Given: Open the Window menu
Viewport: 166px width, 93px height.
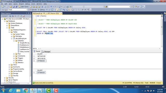Looking at the screenshot, I should (x=39, y=4).
